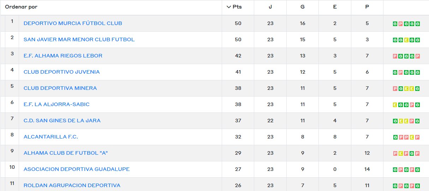Screen dimensions: 429x191
Task: Click the yellow E badge in San Javier's form
Action: coord(406,40)
